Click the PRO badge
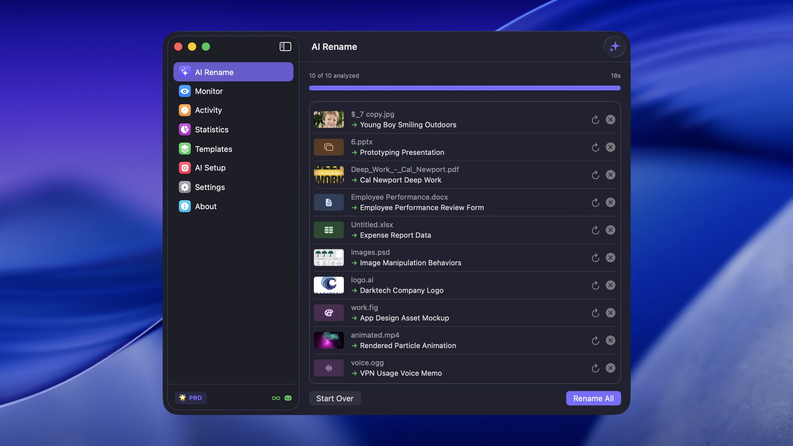The height and width of the screenshot is (446, 793). click(191, 398)
